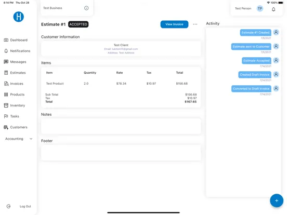Click the Dashboard camera icon in sidebar
287x215 pixels.
(x=6, y=40)
